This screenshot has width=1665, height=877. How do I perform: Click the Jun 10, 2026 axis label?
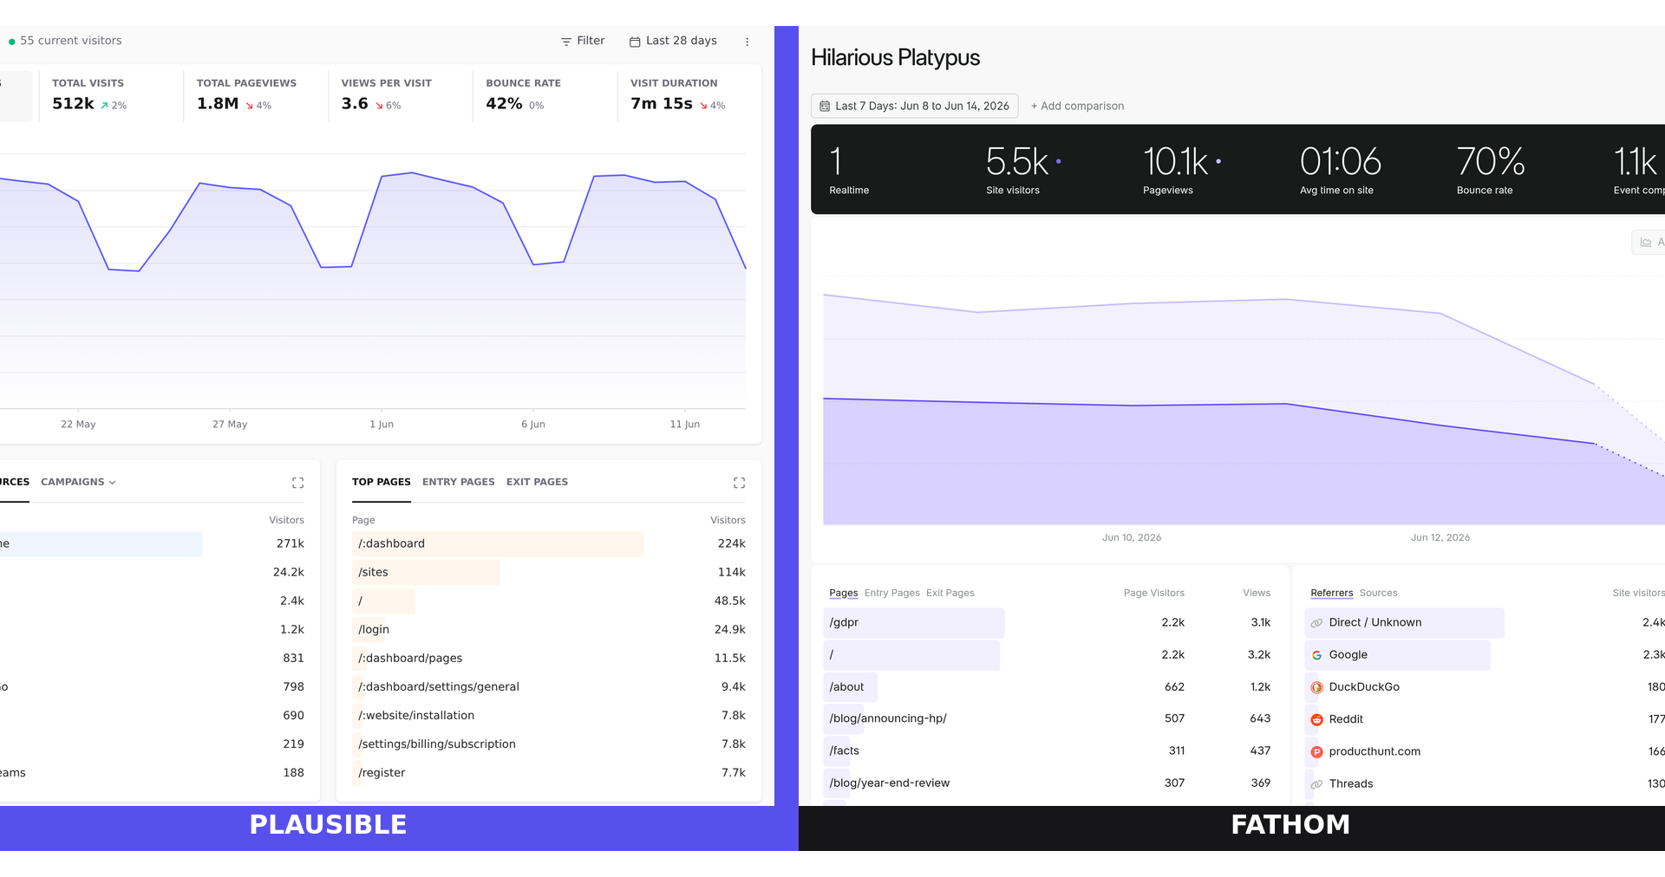[x=1131, y=537]
